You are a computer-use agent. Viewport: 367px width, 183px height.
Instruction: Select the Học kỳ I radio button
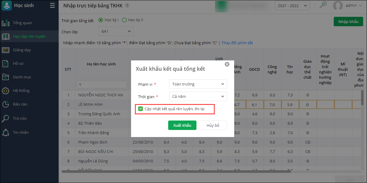pos(101,20)
